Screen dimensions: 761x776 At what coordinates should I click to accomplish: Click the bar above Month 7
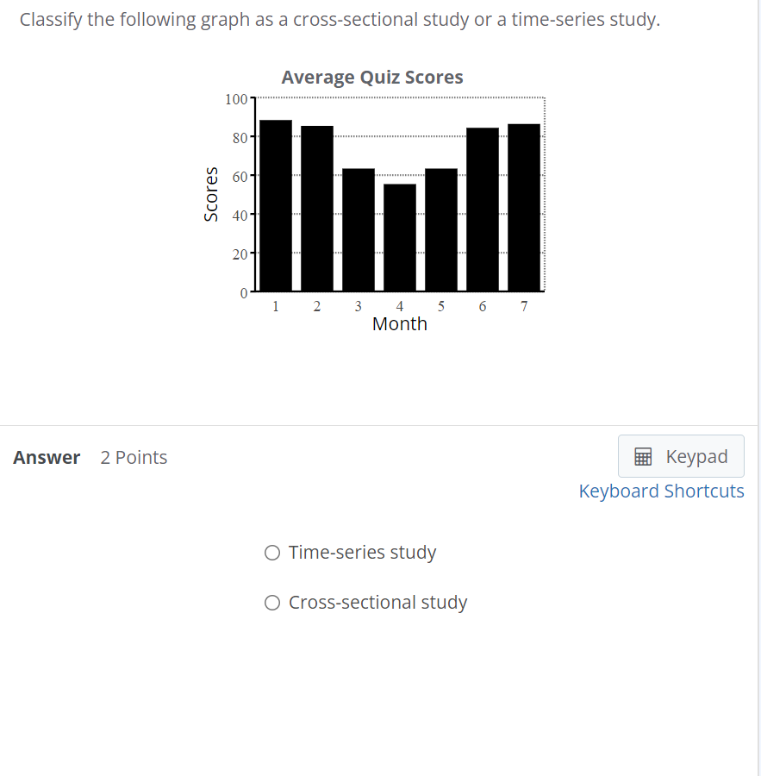tap(523, 207)
